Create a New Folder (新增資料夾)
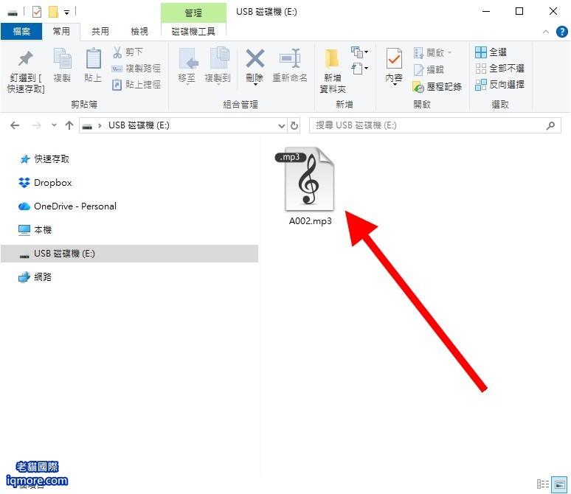This screenshot has width=571, height=494. click(333, 71)
